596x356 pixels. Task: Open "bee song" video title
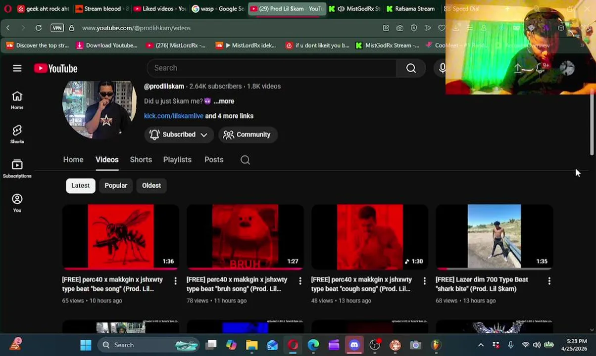point(112,284)
